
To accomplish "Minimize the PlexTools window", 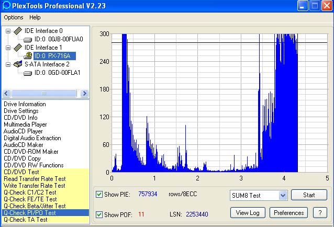I will point(303,5).
